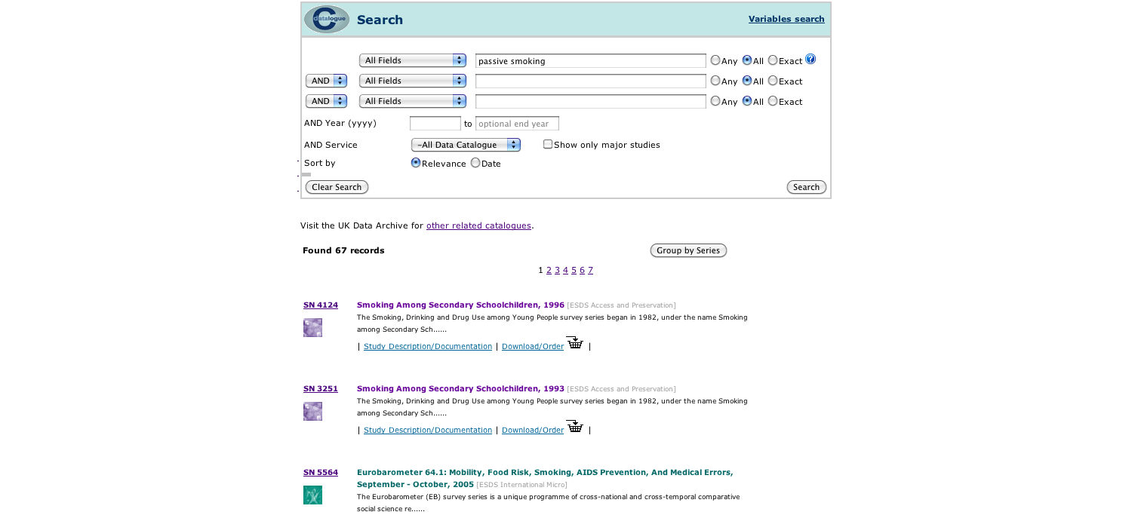The width and height of the screenshot is (1132, 515).
Task: Click the Group by Series button
Action: [688, 250]
